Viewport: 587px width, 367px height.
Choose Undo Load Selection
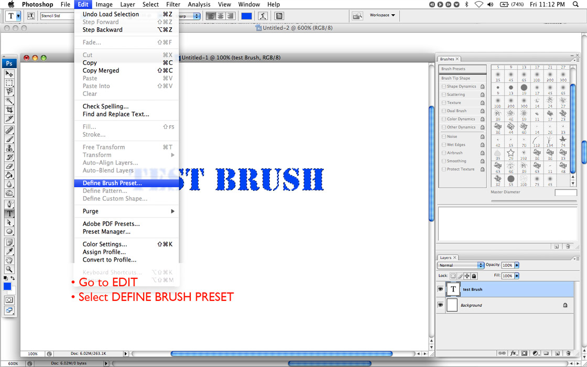click(126, 14)
